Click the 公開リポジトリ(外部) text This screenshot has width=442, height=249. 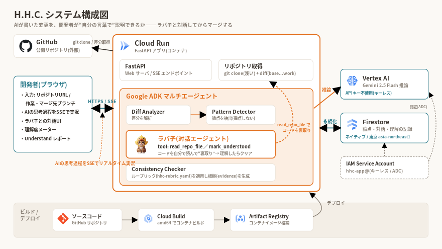[x=58, y=50]
